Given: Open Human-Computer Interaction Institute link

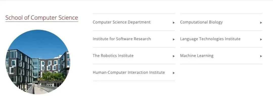Looking at the screenshot, I should click(129, 72).
